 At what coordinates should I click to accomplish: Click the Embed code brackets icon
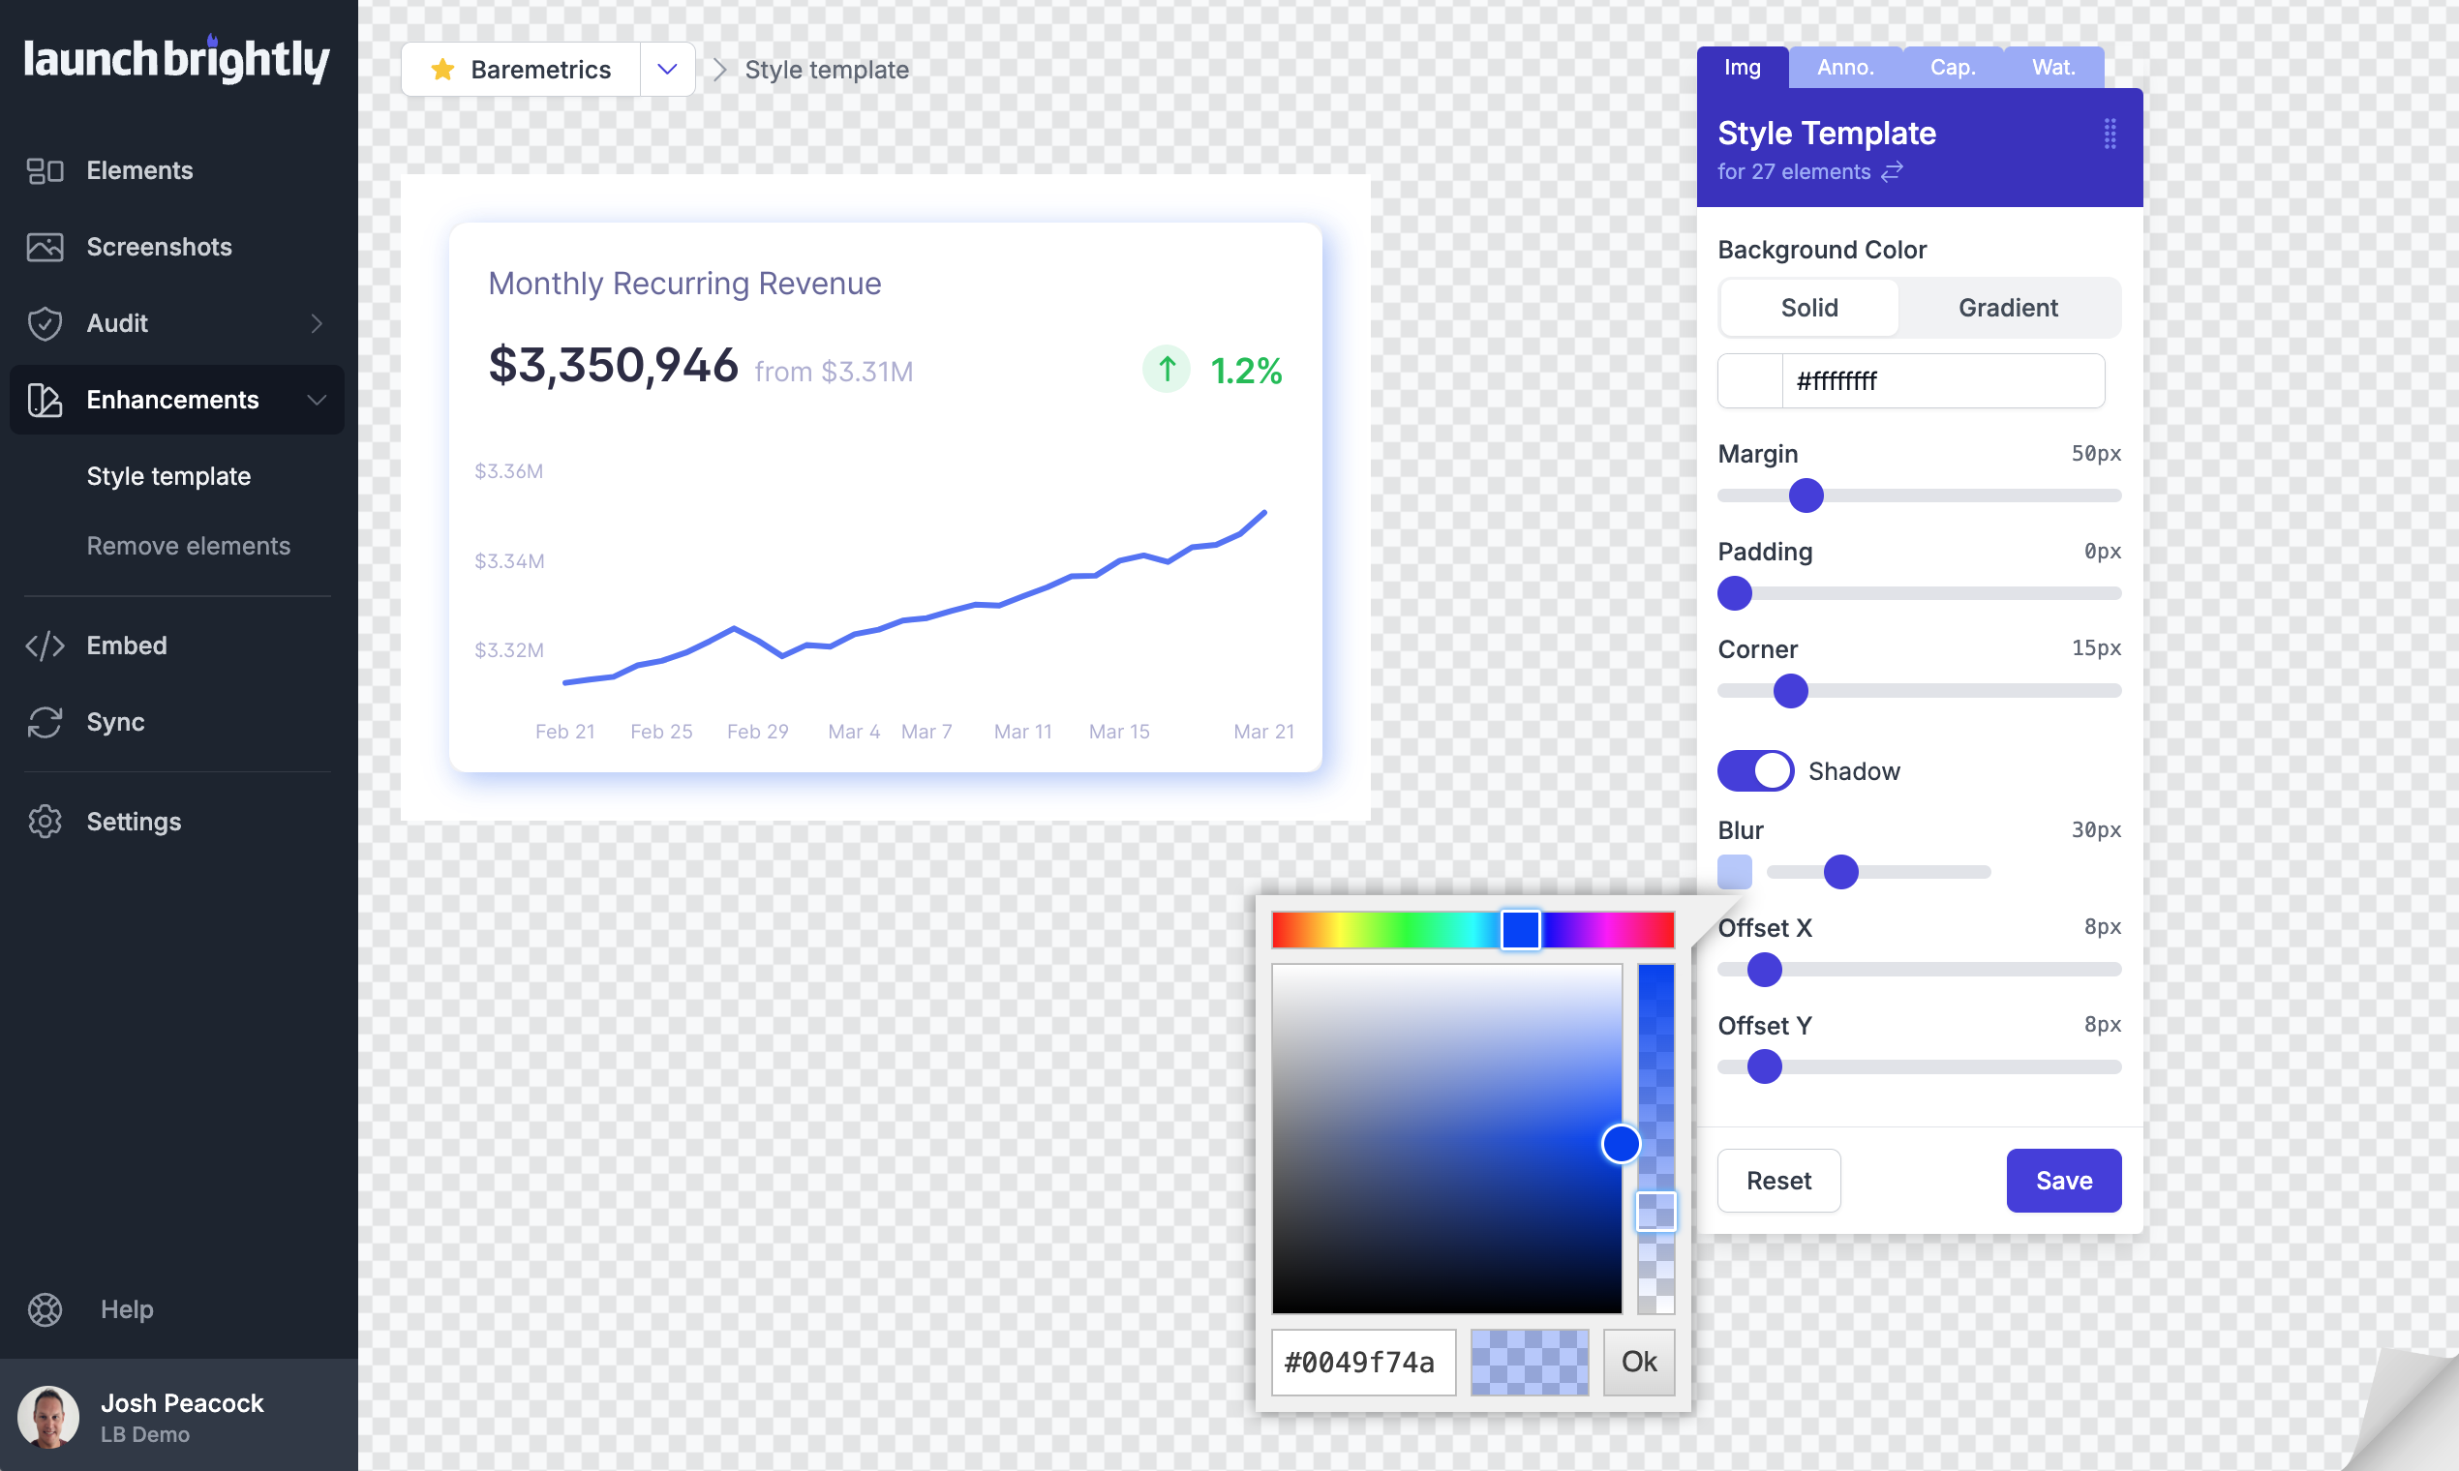tap(45, 645)
